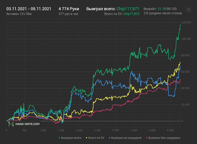
Task: Click the total won value Chip117,871
Action: (x=128, y=9)
